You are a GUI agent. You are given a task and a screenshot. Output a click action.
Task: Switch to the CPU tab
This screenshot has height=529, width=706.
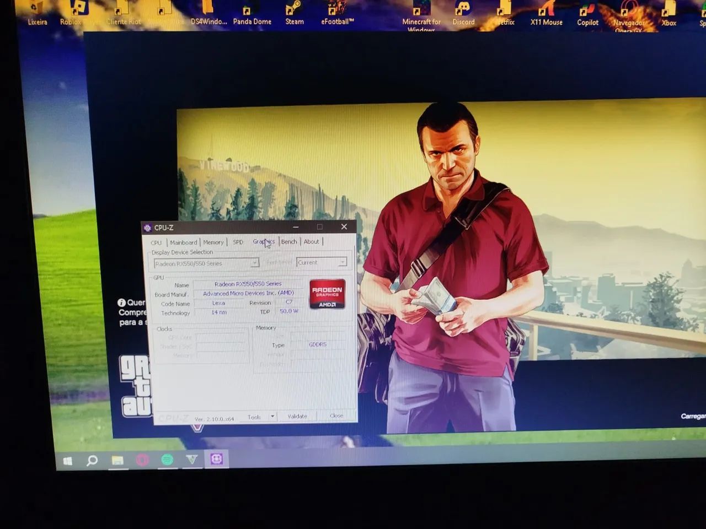(156, 242)
